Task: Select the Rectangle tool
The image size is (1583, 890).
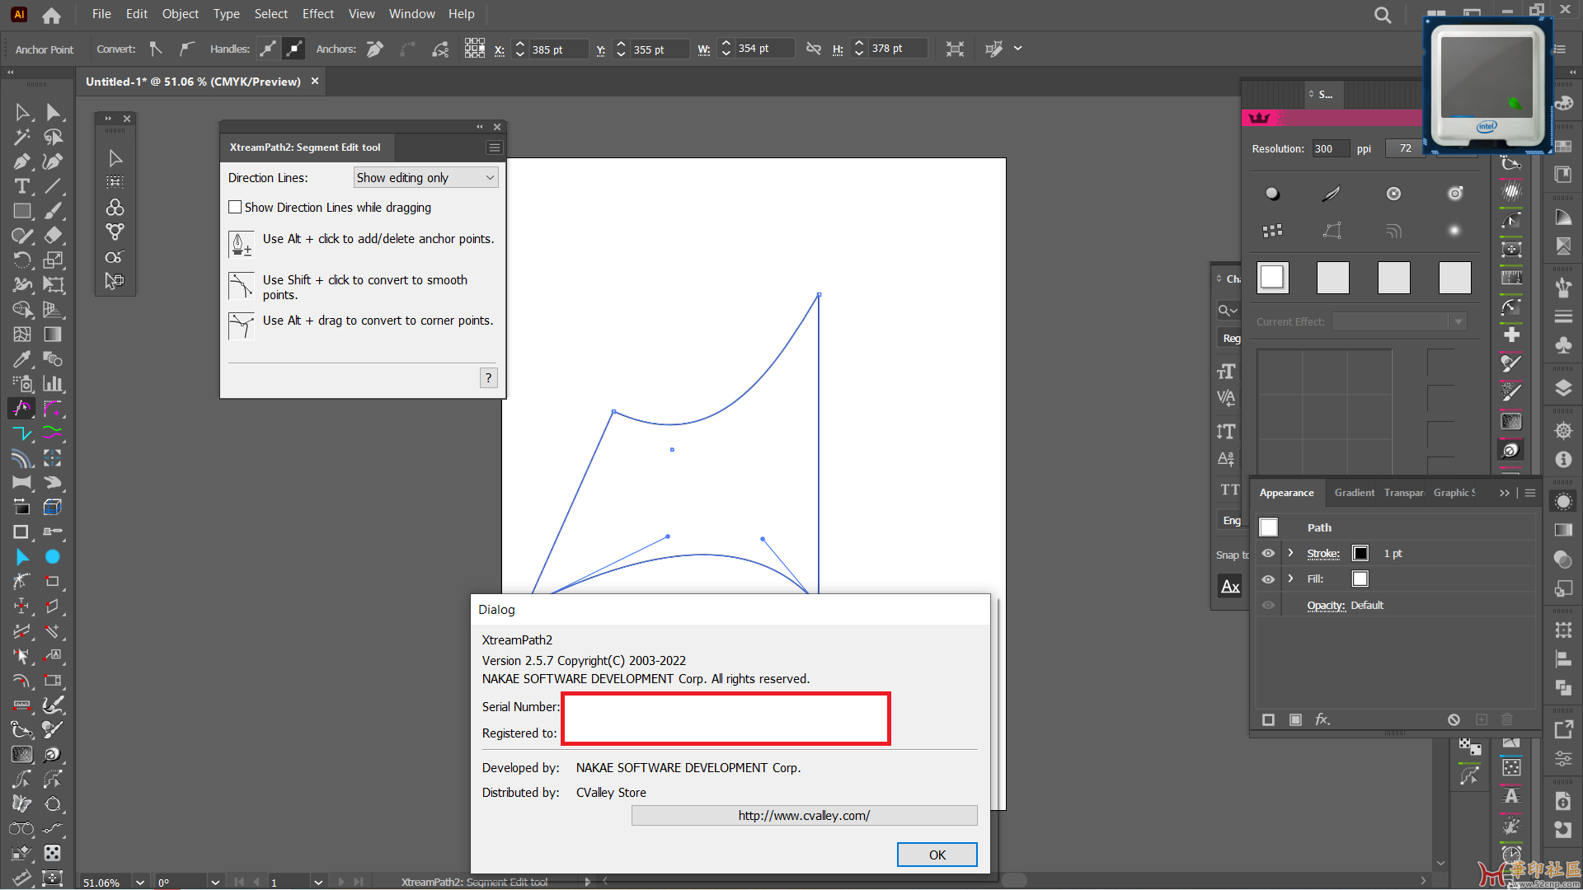Action: point(22,211)
